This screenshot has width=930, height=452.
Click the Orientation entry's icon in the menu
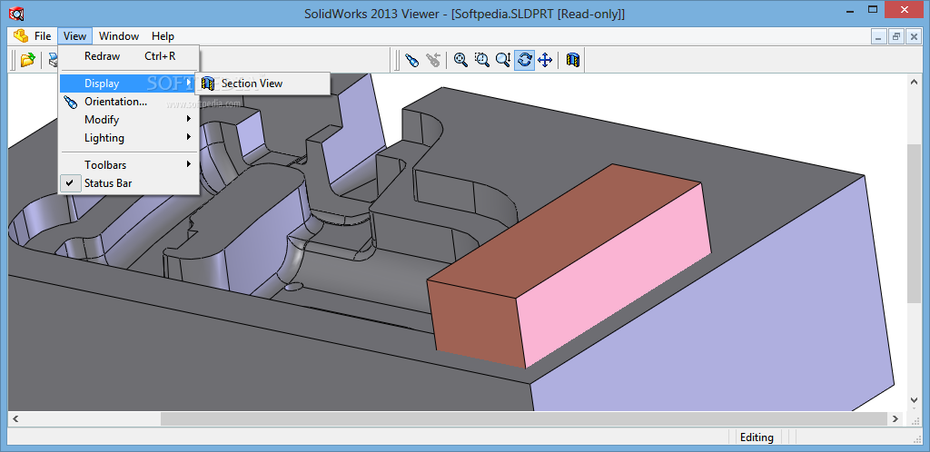click(x=71, y=102)
